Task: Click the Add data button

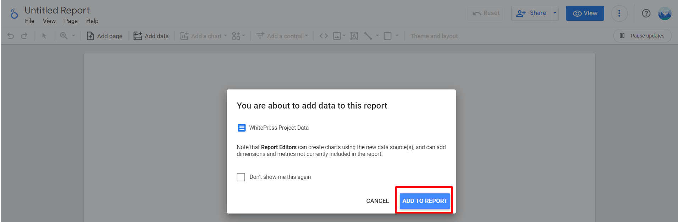Action: point(151,36)
